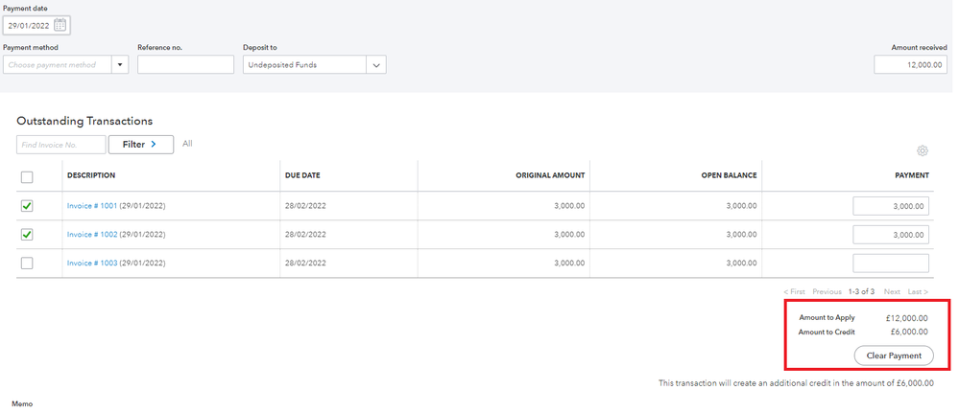Uncheck the Invoice # 1002 checkbox
Screen dimensions: 959x413
27,235
